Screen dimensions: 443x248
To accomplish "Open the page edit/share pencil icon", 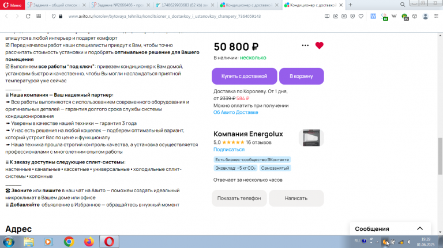I will coord(335,16).
